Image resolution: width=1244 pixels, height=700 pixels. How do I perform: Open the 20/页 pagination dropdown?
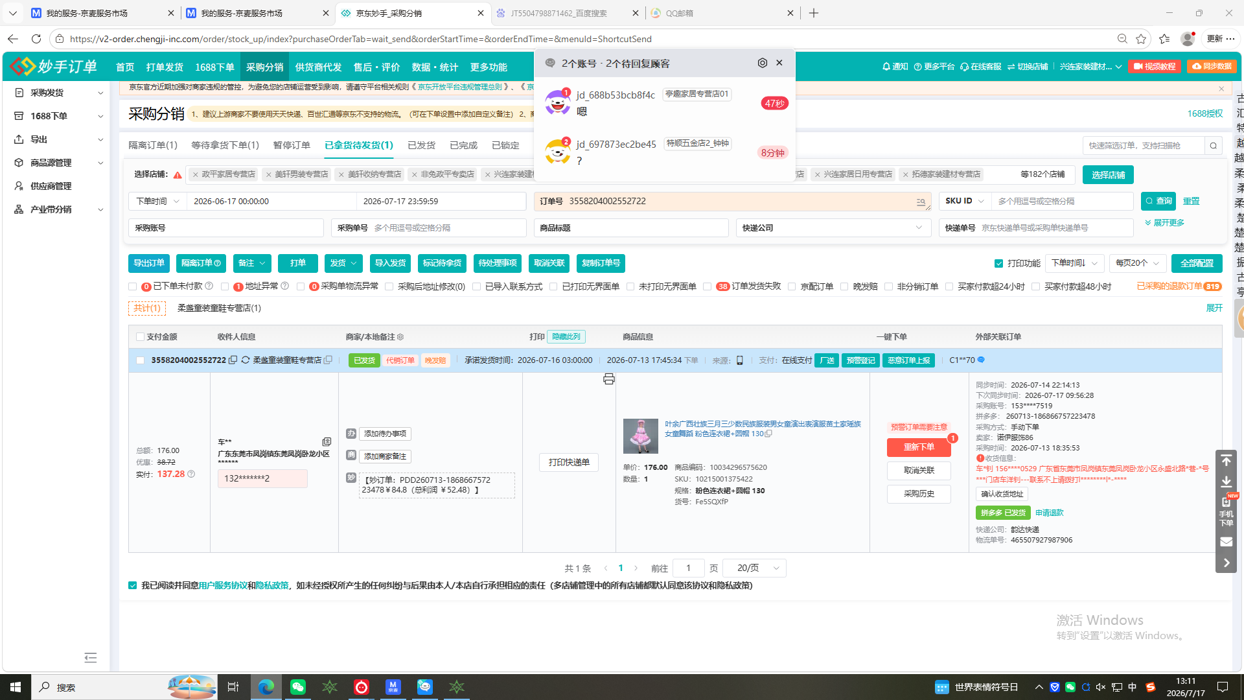point(755,568)
